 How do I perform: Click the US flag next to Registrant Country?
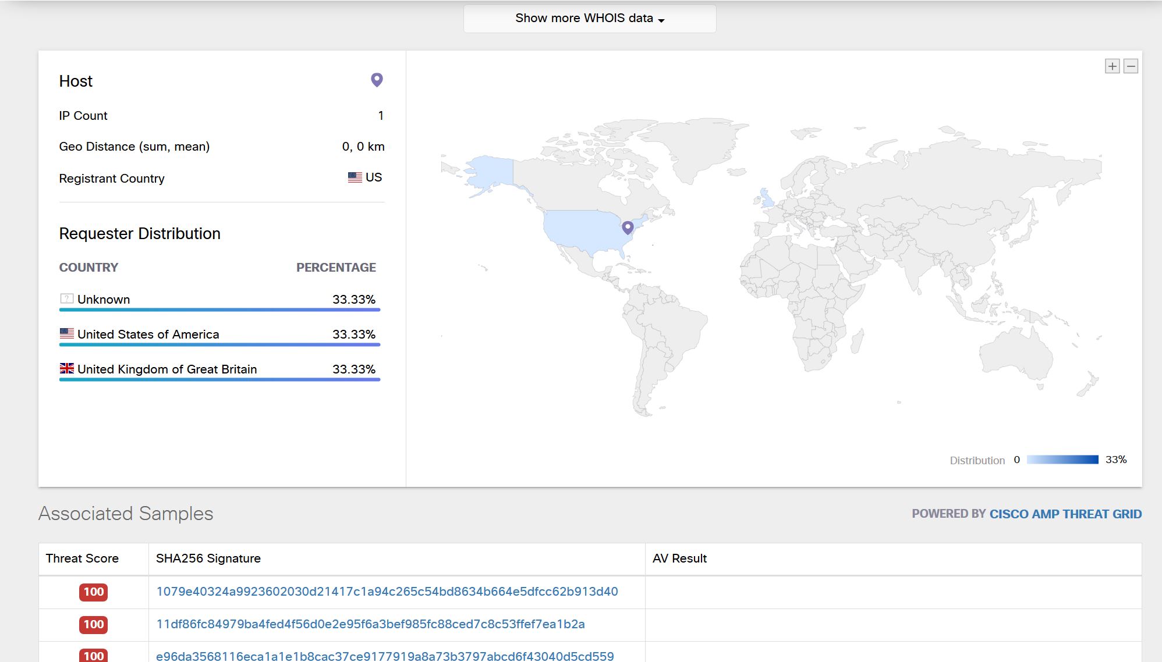(355, 177)
